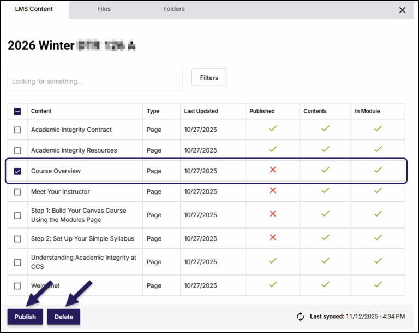419x333 pixels.
Task: Click the red X published icon for Course Overview
Action: click(273, 170)
